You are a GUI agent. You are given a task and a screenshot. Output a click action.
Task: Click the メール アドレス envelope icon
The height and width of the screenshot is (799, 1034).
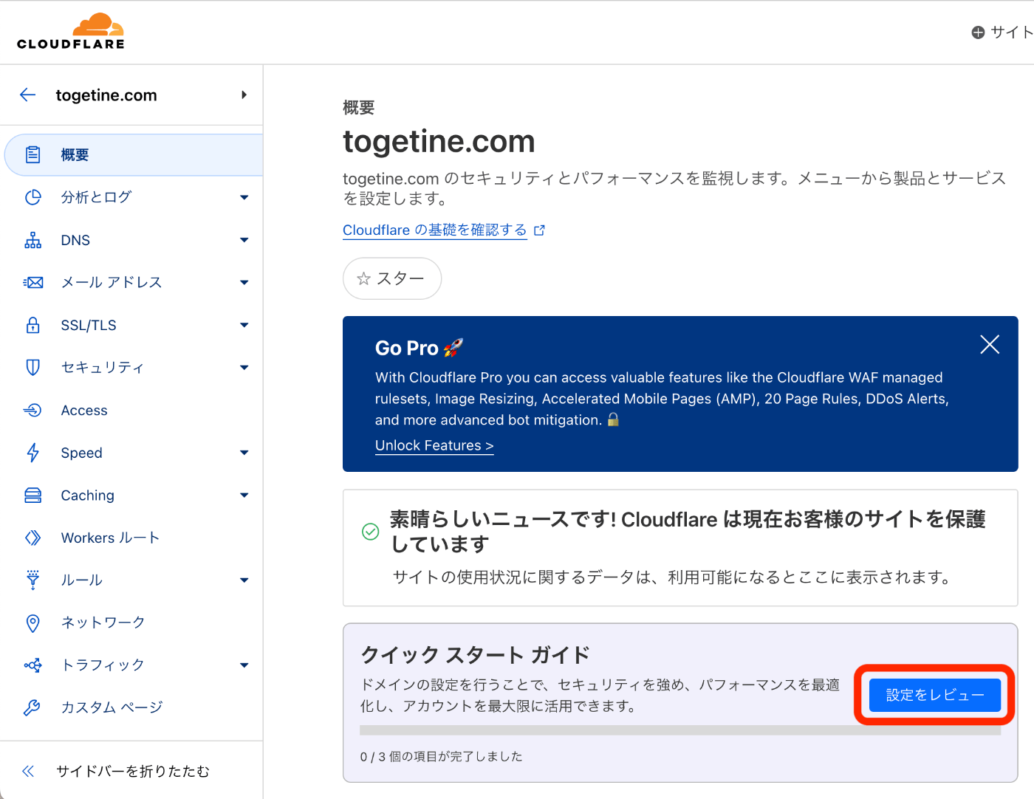(33, 282)
